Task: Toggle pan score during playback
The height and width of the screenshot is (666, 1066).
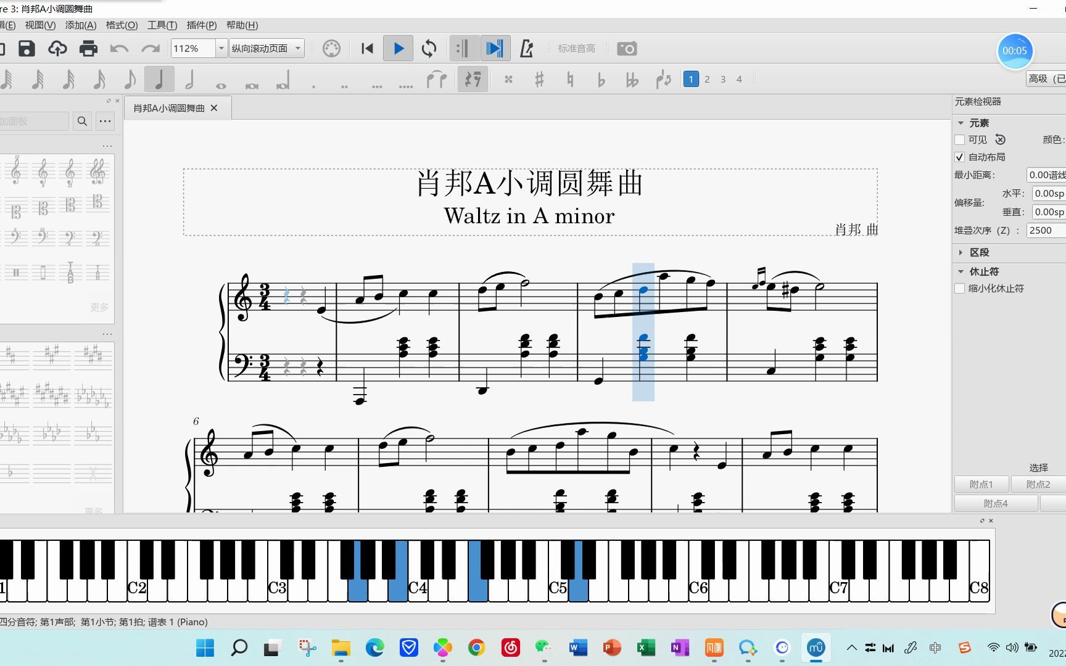Action: pos(495,49)
